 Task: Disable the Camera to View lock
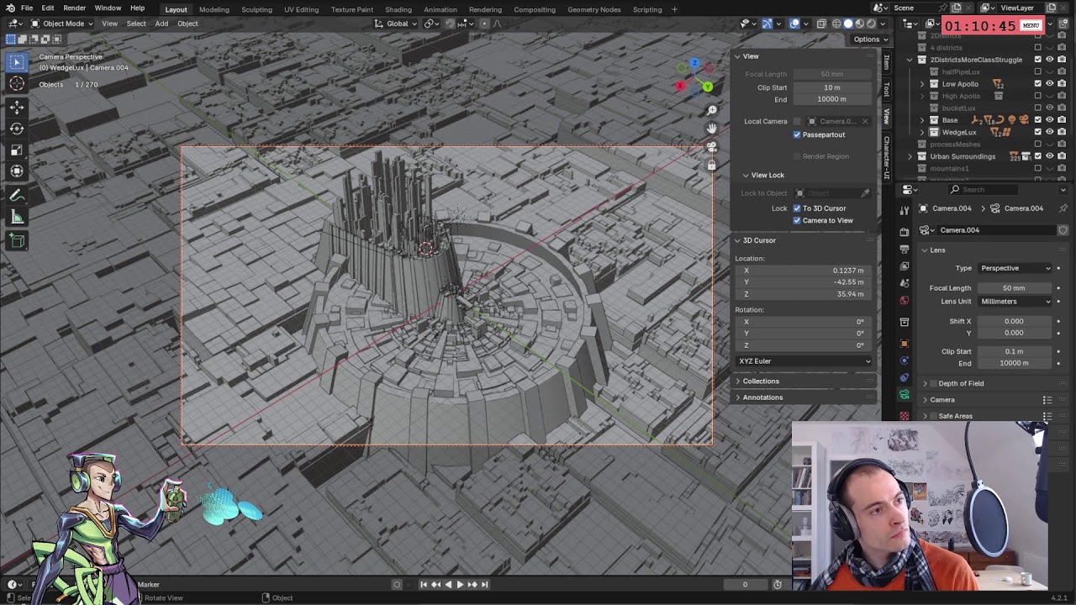[x=797, y=220]
